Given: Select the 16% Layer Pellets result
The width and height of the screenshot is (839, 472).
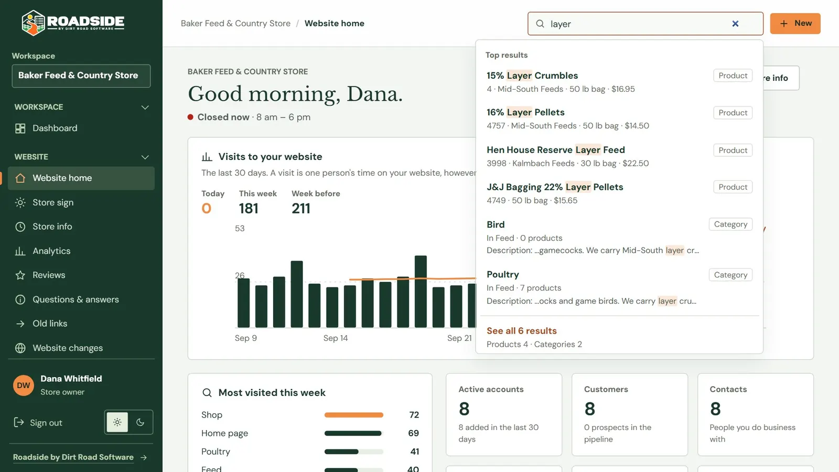Looking at the screenshot, I should point(619,119).
